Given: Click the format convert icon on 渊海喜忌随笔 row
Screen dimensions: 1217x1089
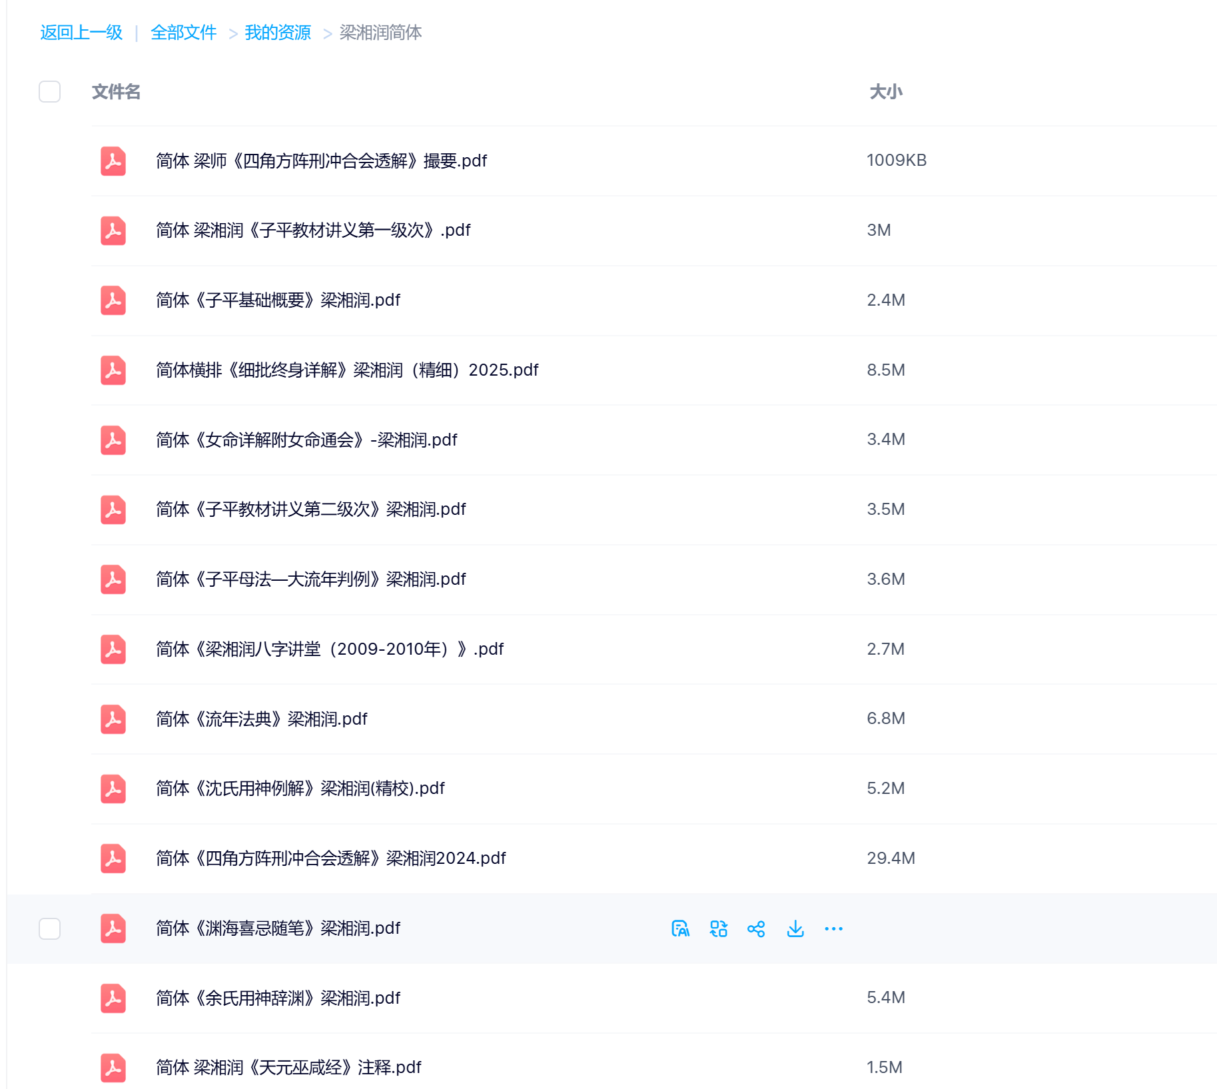Looking at the screenshot, I should (x=718, y=928).
